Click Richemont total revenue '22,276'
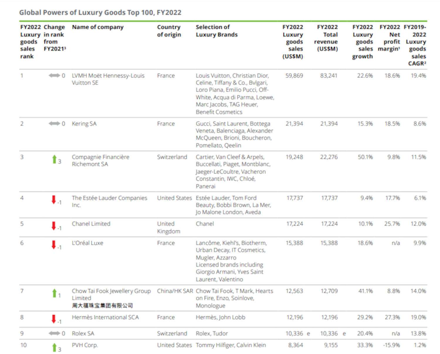Viewport: 440px width, 354px height. point(329,157)
